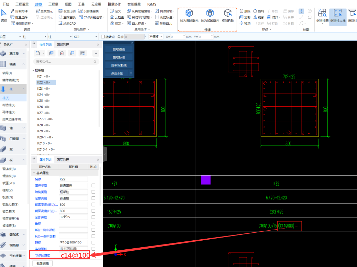The image size is (357, 267).
Task: Click the 移动 move tool
Action: pos(245,23)
